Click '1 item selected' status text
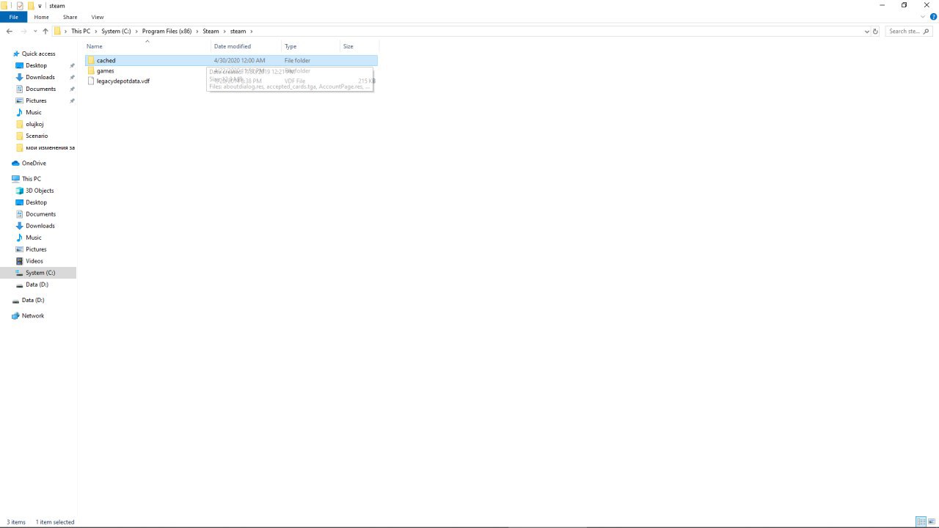The image size is (939, 528). 55,522
